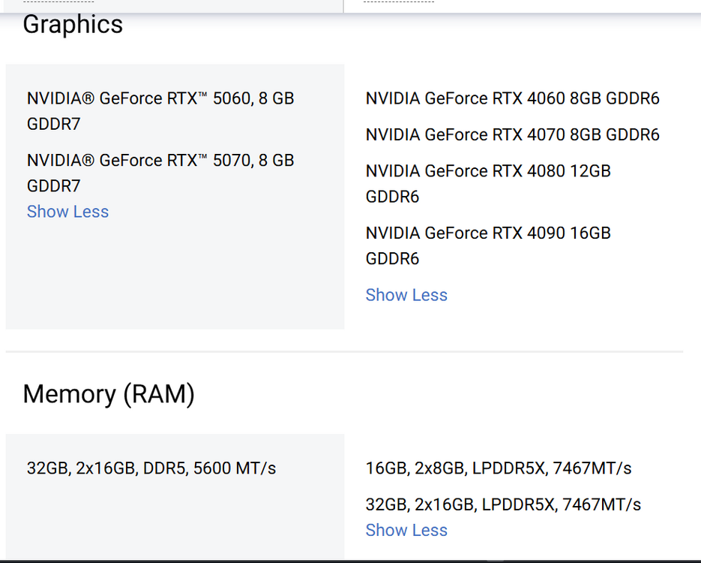
Task: Click the 32GB DDR5 5600 MT/s memory spec
Action: click(x=151, y=468)
